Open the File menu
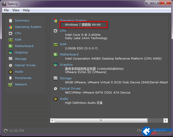Viewport: 173px width, 137px height. coord(6,10)
